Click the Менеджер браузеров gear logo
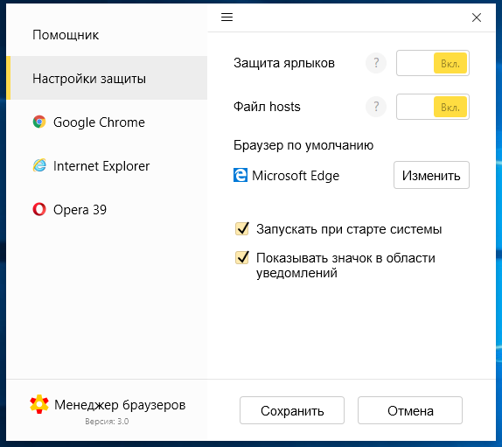The width and height of the screenshot is (502, 447). [39, 404]
